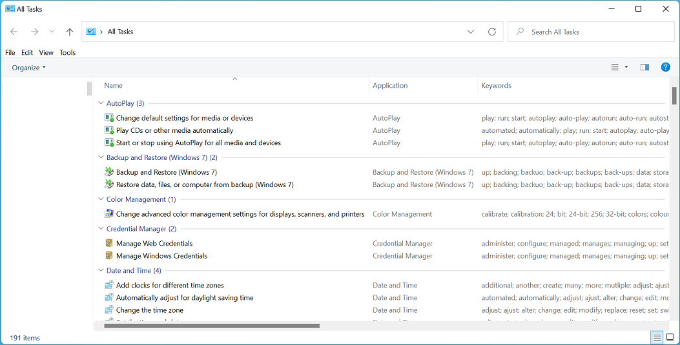Click the search magnifier icon

pyautogui.click(x=520, y=32)
